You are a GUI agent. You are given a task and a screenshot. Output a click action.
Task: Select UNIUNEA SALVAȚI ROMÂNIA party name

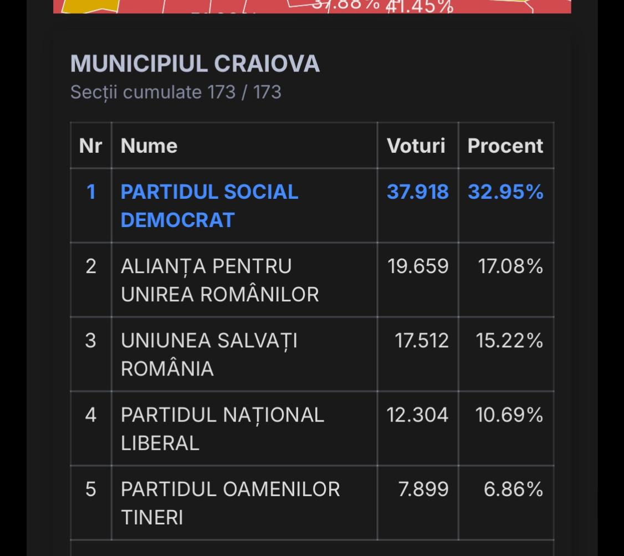209,354
